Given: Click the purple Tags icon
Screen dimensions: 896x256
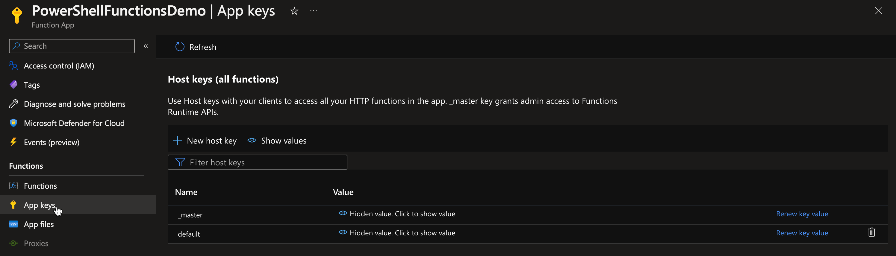Looking at the screenshot, I should (x=13, y=85).
